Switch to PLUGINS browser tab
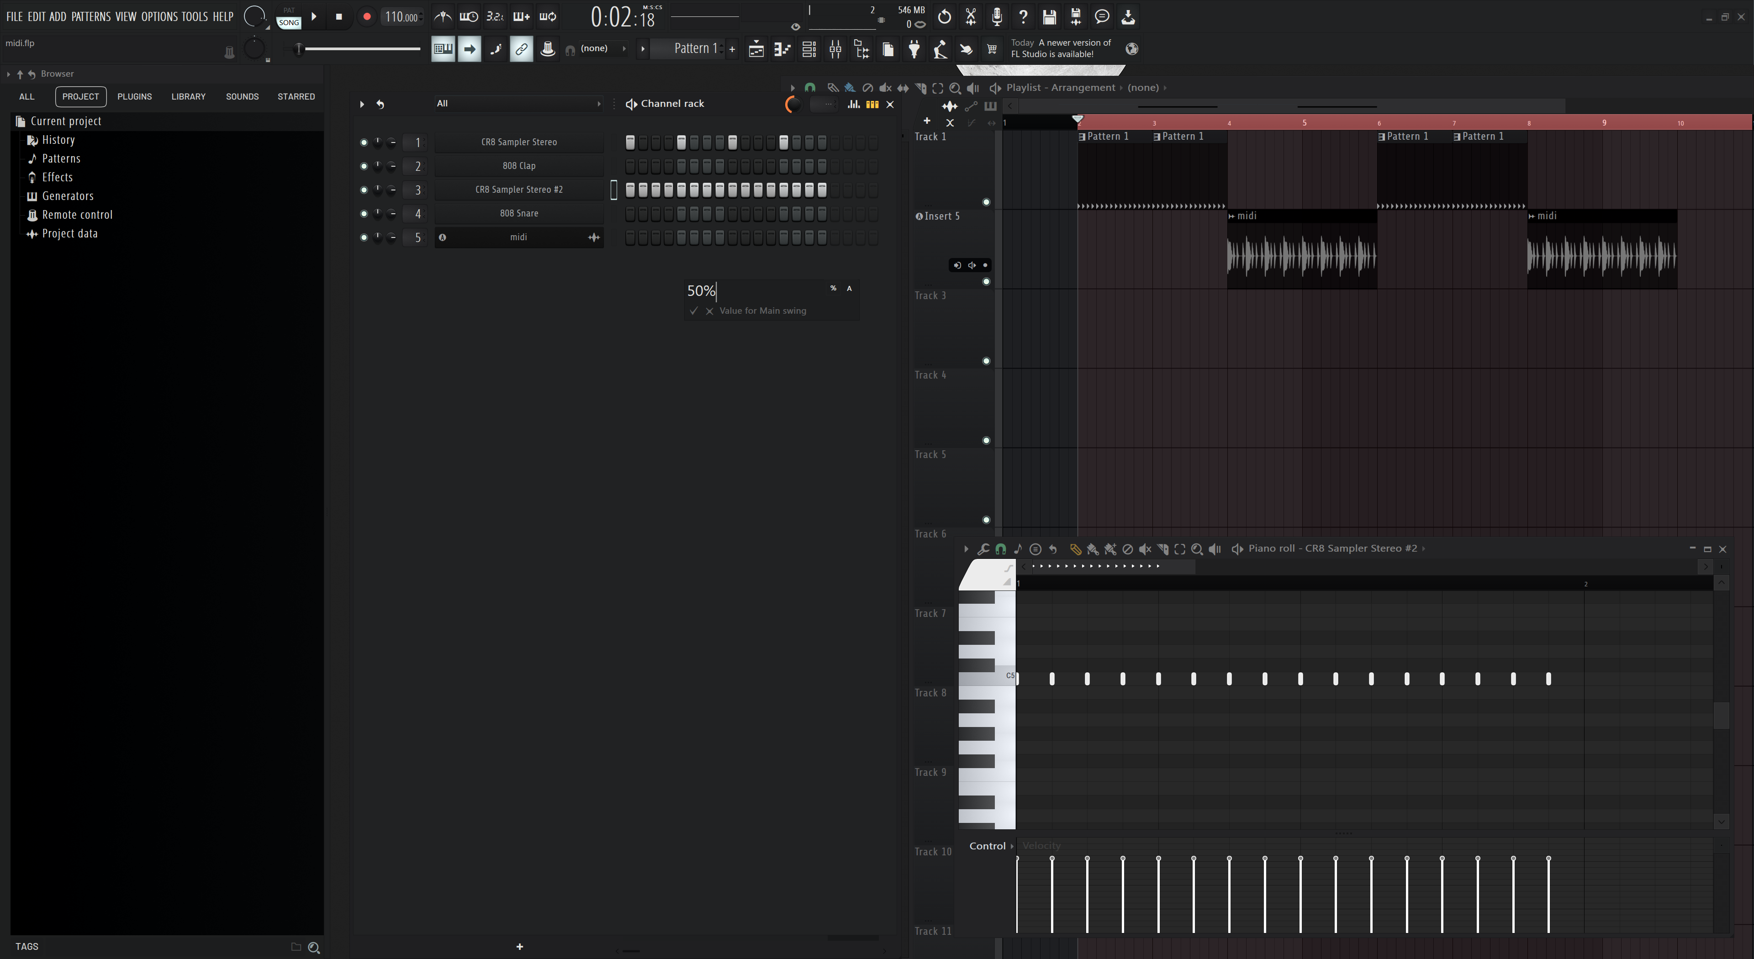1754x959 pixels. point(134,96)
